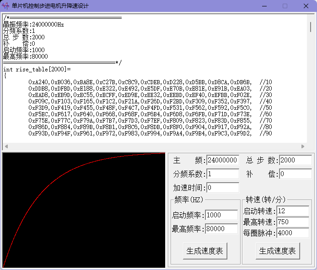This screenshot has height=270, width=317.
Task: Click the comment //50
Action: coord(266,108)
